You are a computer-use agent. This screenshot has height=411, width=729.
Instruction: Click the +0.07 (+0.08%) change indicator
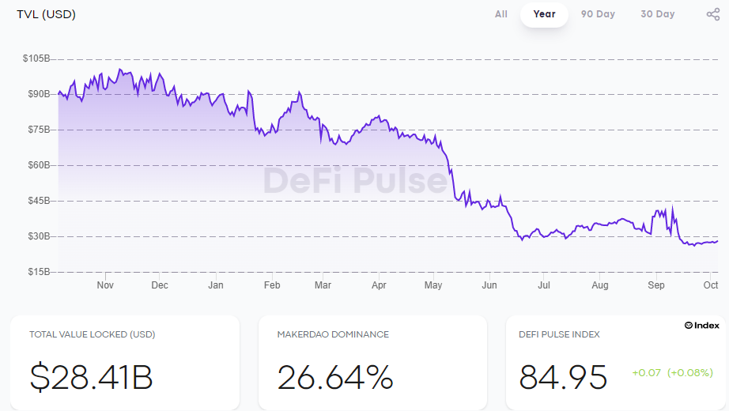(x=672, y=372)
